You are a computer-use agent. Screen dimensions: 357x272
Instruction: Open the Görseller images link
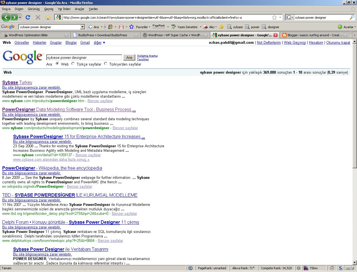click(22, 42)
